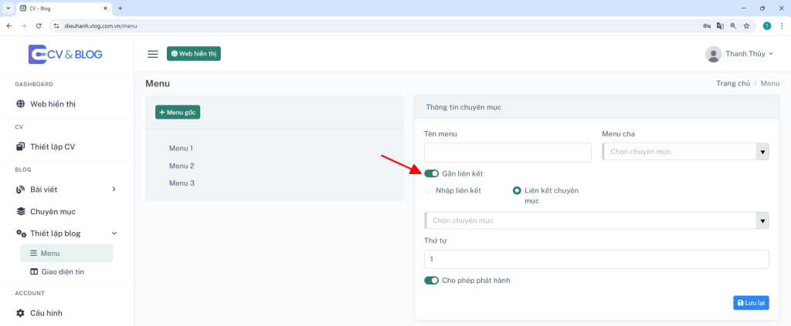Click the Lưu lại save button

(x=751, y=302)
